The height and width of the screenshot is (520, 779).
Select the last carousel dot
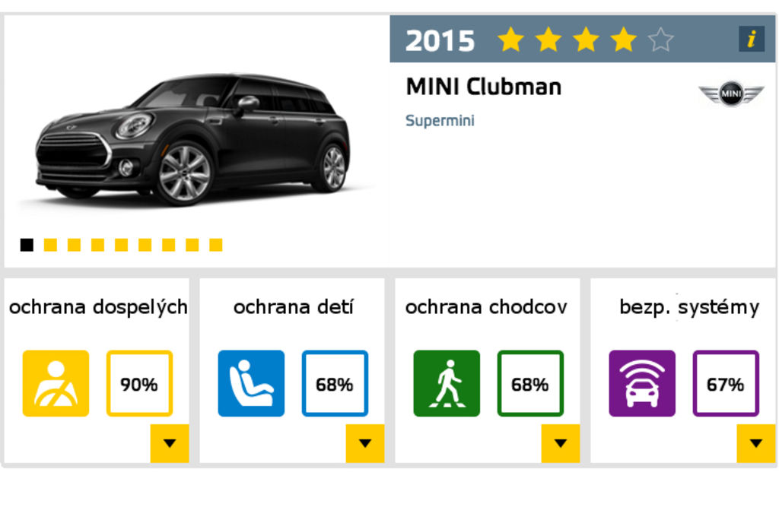(x=216, y=245)
